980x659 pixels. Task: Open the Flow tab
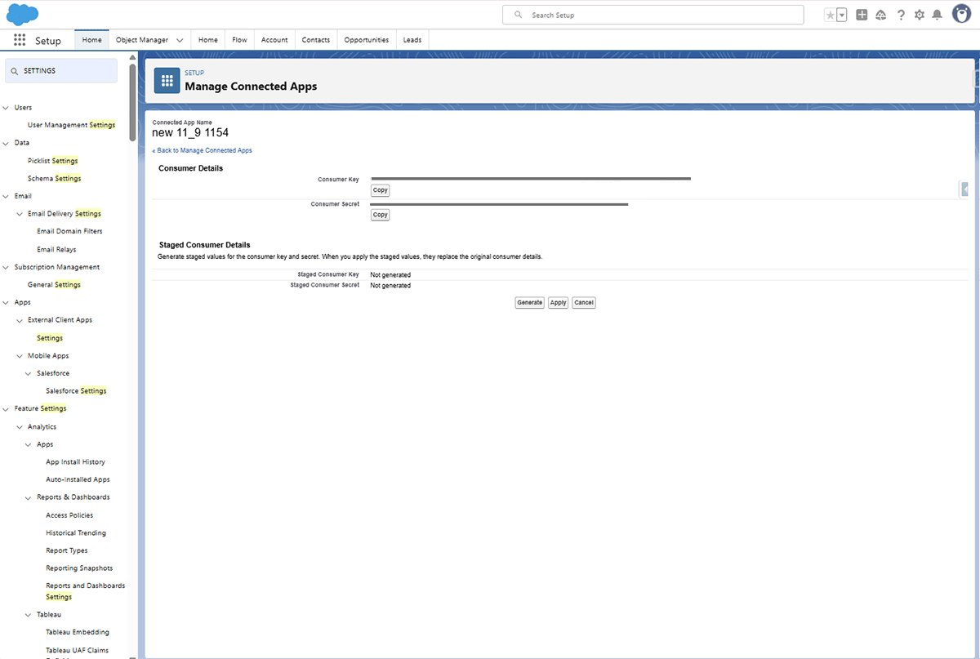coord(239,40)
